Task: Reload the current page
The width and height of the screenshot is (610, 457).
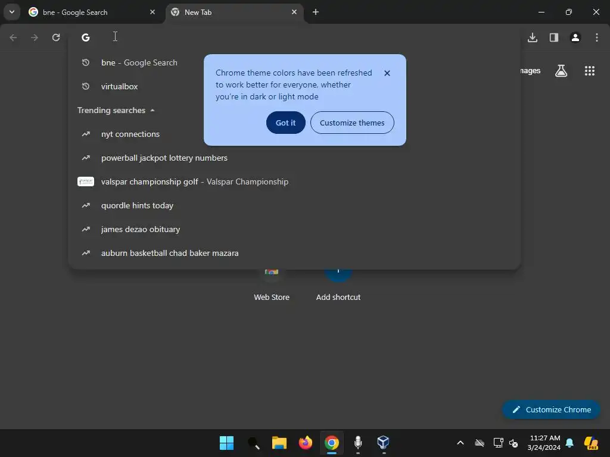Action: click(x=56, y=37)
